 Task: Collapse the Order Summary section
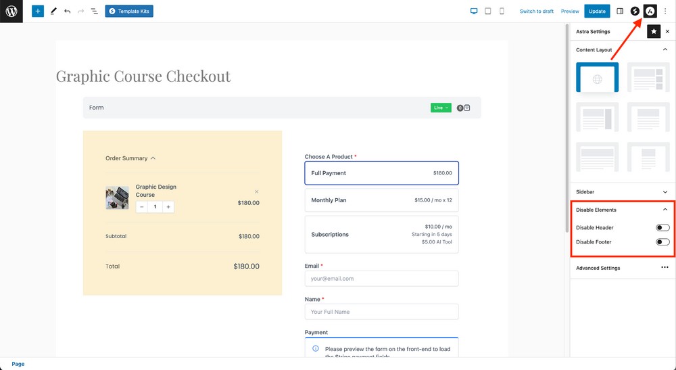pyautogui.click(x=153, y=158)
